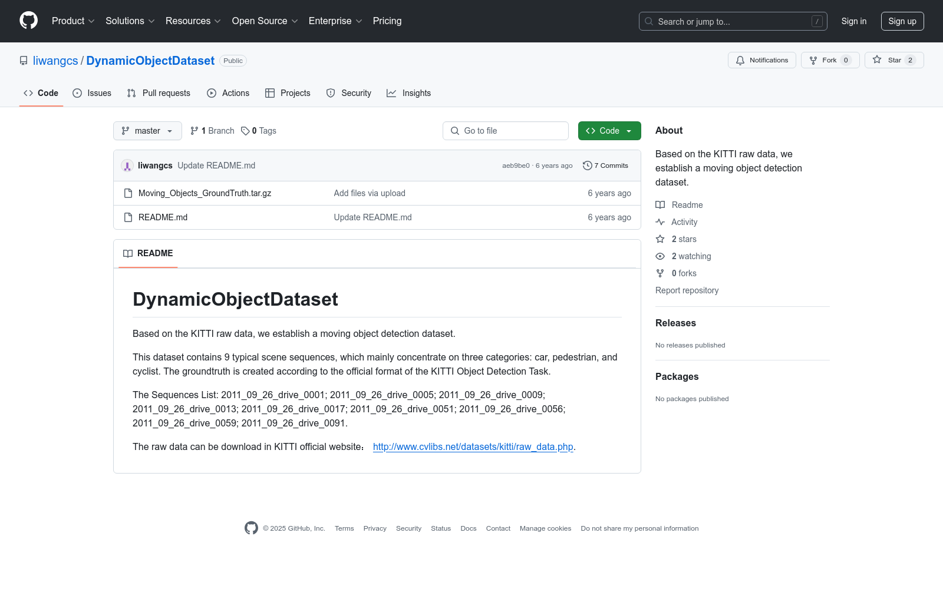Open commit aeb9be0

pyautogui.click(x=516, y=166)
